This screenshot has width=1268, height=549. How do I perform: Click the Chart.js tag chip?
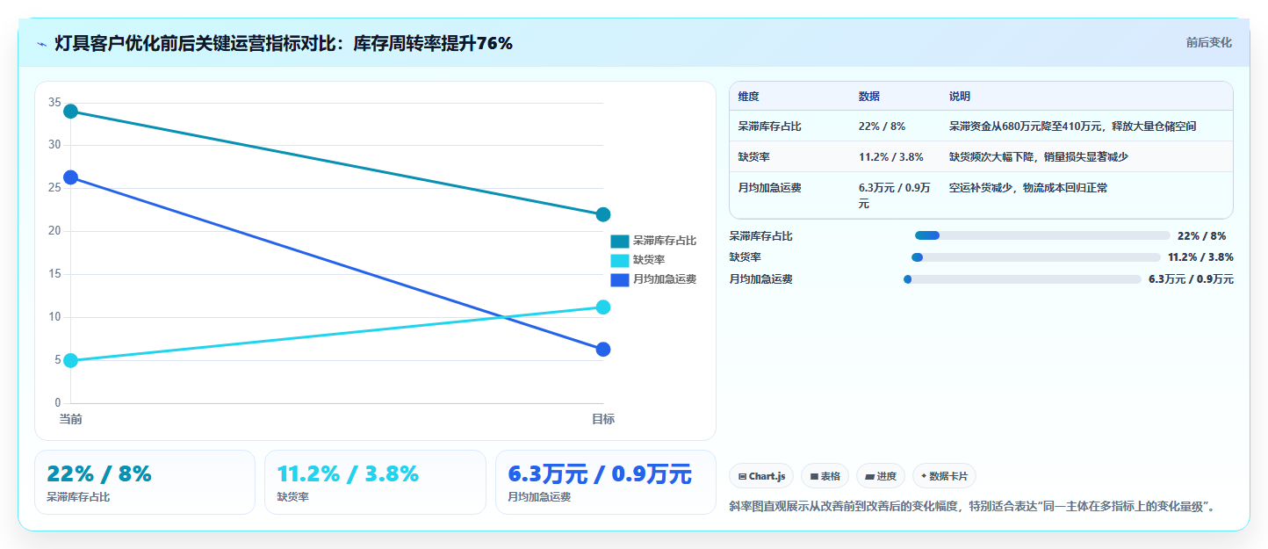(x=761, y=476)
